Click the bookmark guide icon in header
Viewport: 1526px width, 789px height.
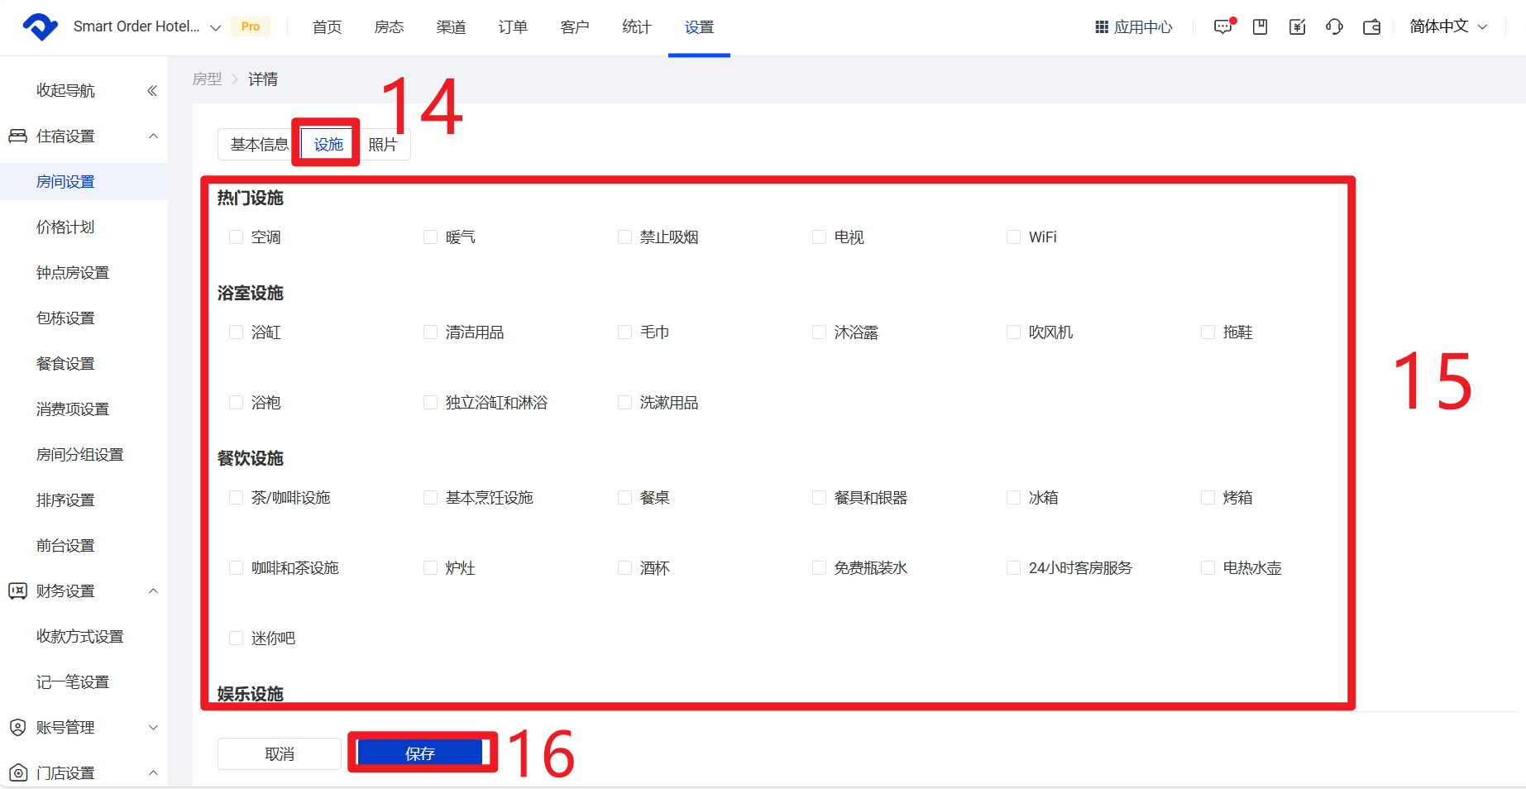1260,27
